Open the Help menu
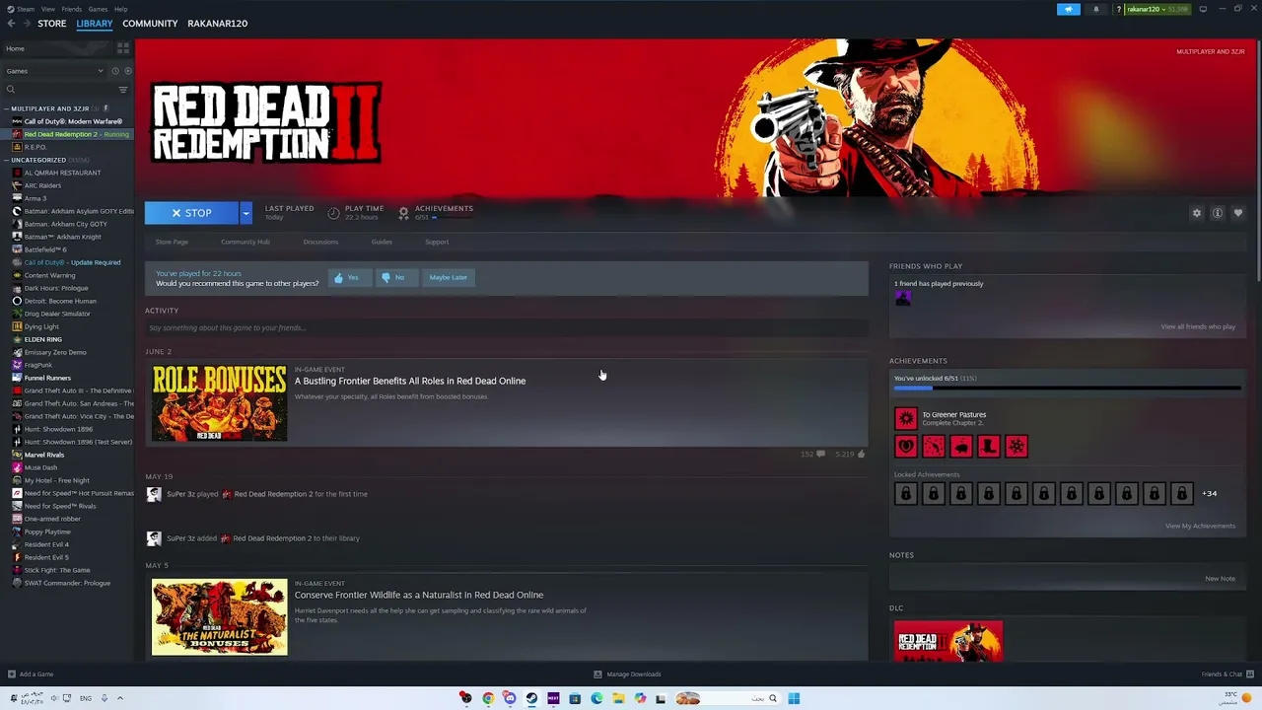The height and width of the screenshot is (710, 1262). tap(120, 9)
